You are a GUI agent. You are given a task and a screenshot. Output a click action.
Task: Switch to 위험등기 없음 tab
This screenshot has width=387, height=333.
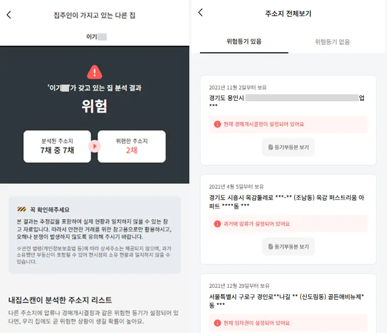[332, 41]
